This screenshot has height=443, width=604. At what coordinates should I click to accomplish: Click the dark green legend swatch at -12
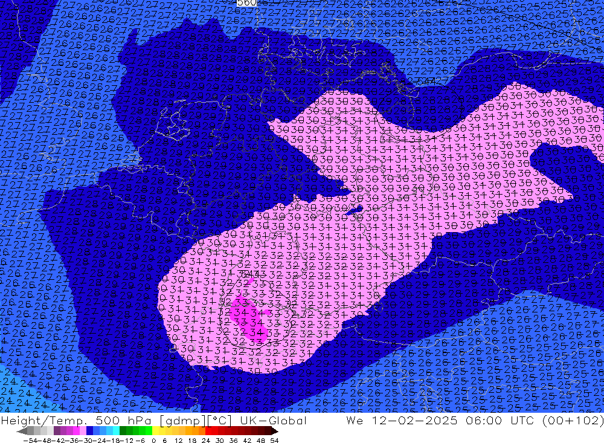click(x=123, y=432)
